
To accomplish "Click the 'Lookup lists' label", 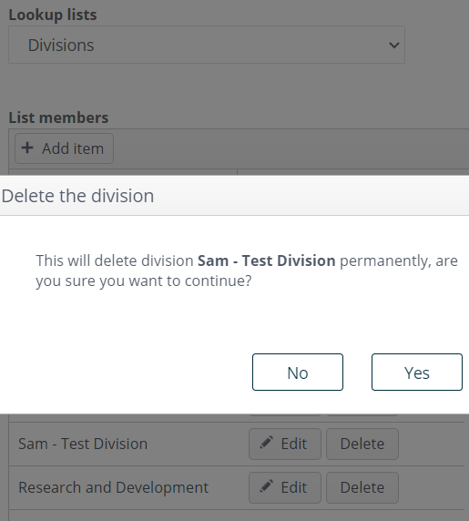I will (53, 15).
